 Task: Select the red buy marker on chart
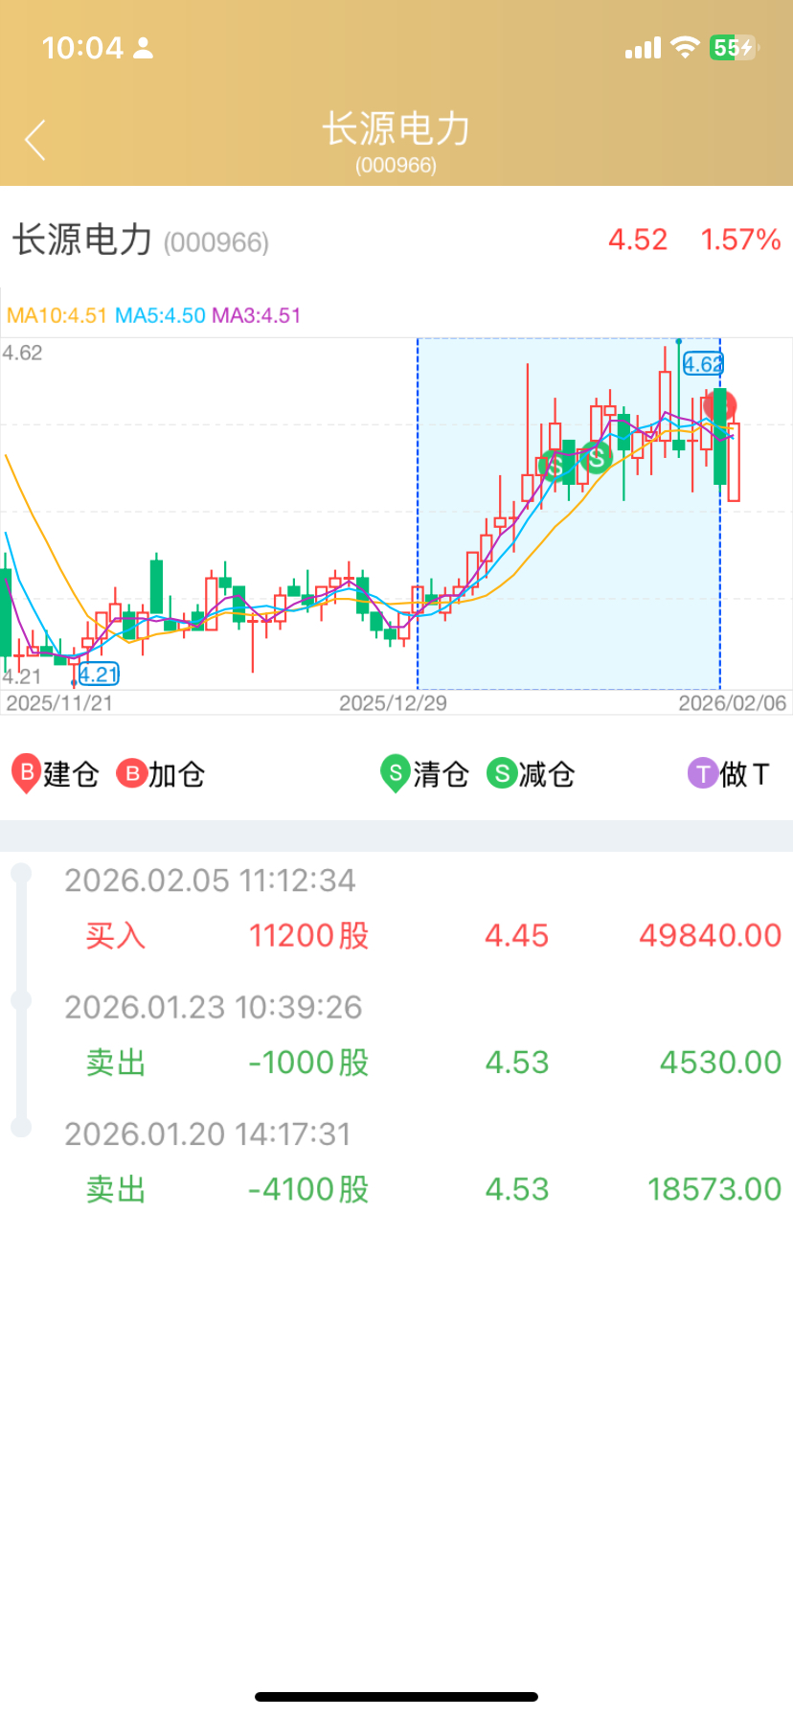pyautogui.click(x=720, y=404)
